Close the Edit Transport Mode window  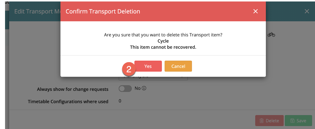pos(307,11)
